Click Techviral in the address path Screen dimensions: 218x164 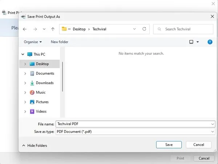coord(99,29)
